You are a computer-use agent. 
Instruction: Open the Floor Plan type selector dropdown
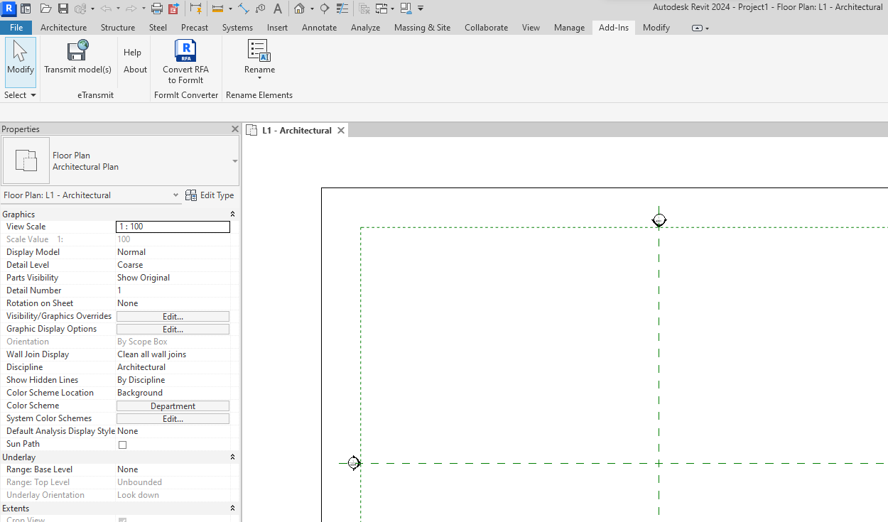(234, 161)
